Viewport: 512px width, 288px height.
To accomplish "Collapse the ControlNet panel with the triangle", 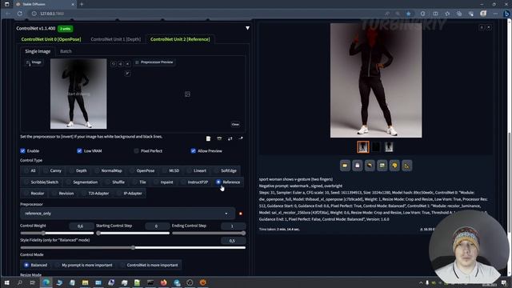I will 247,29.
